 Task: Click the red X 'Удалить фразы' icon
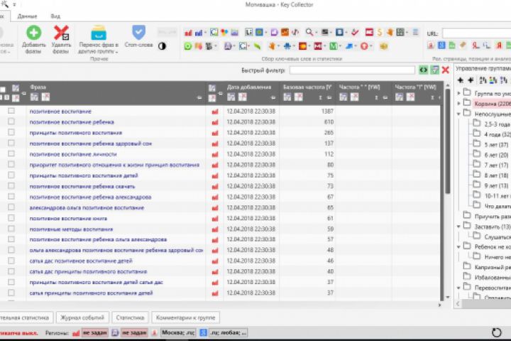tap(61, 33)
